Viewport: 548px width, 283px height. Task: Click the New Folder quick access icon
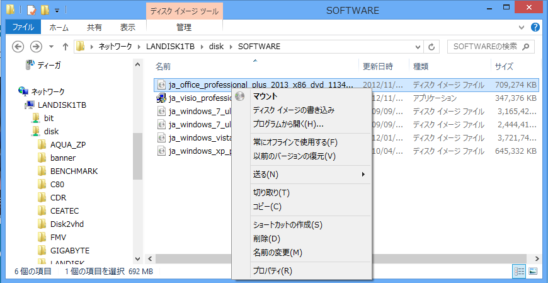point(44,10)
